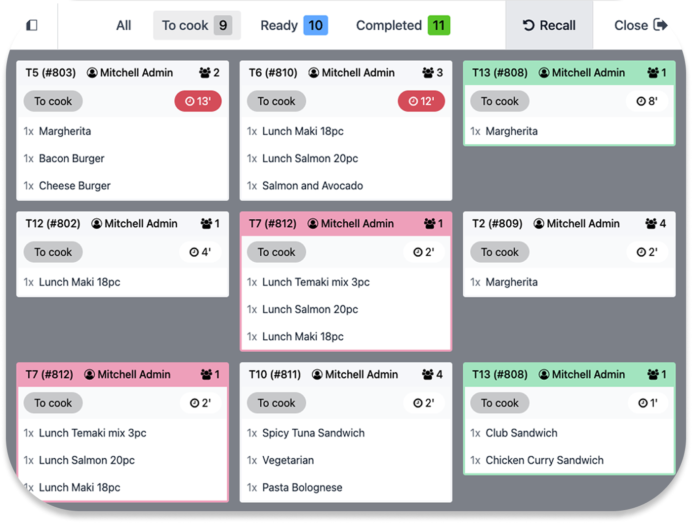Show All orders tab
692x523 pixels.
123,25
